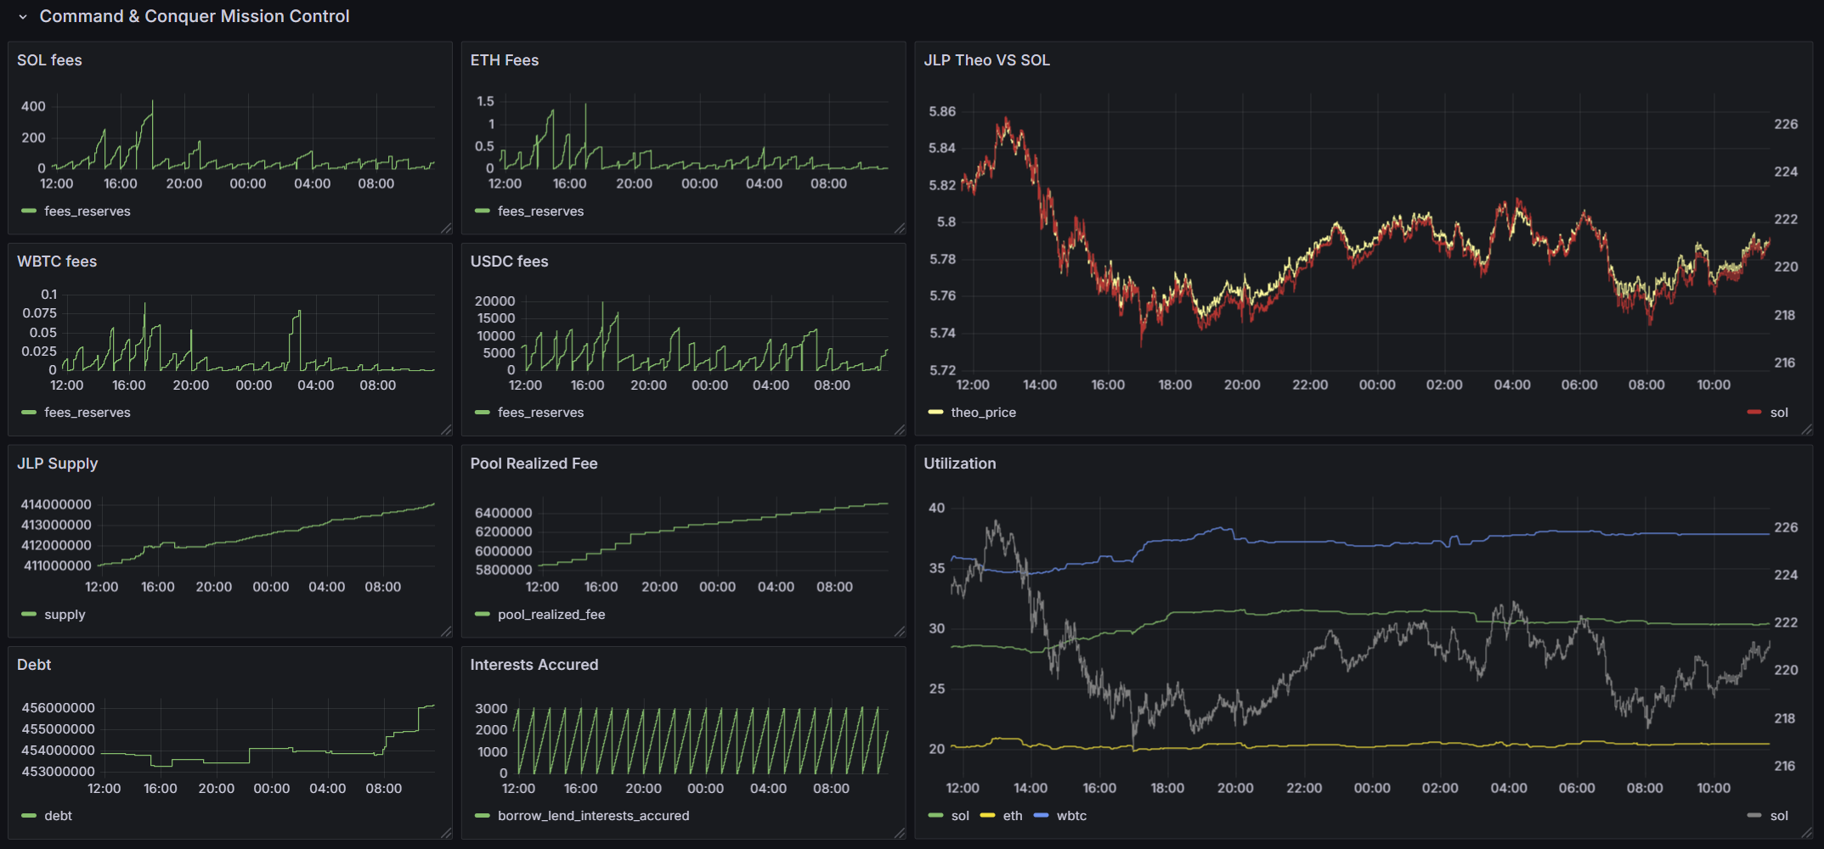Open the SOL fees panel title menu
This screenshot has height=849, width=1824.
tap(49, 59)
